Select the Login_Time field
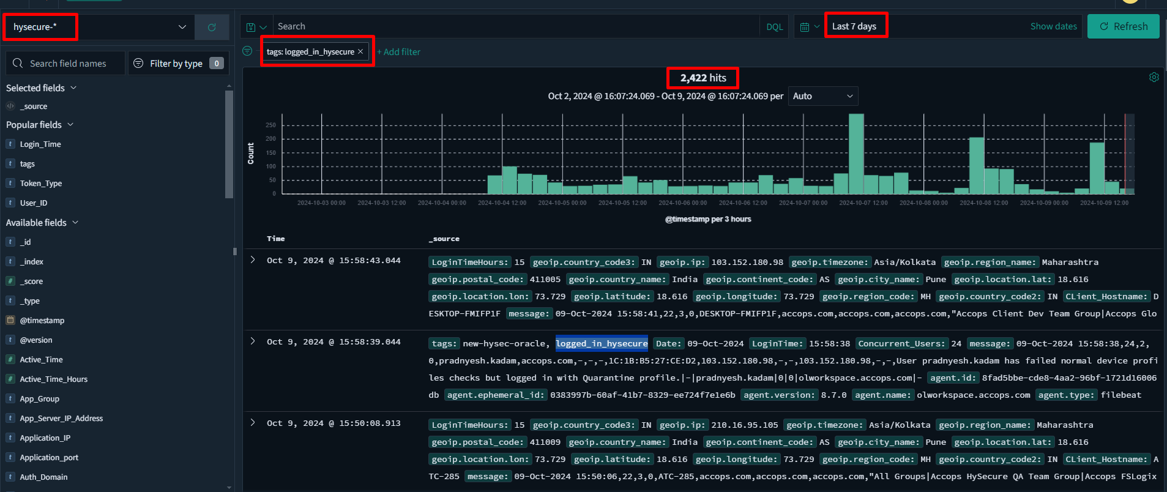 click(x=40, y=144)
